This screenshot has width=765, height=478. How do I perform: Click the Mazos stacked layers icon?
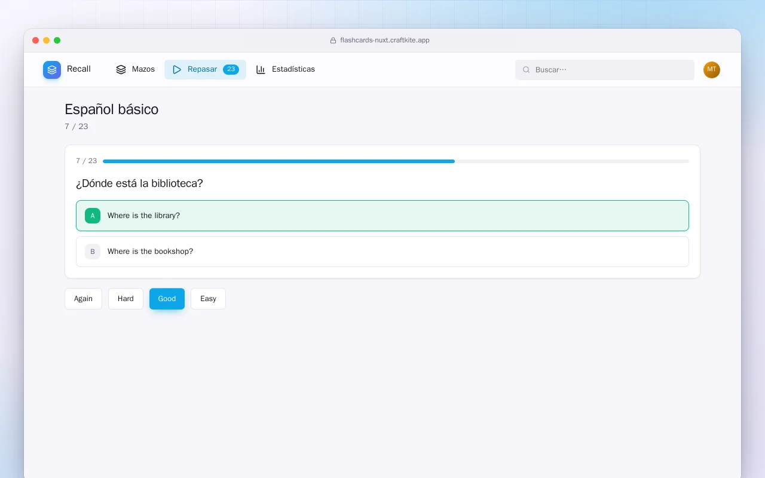121,69
